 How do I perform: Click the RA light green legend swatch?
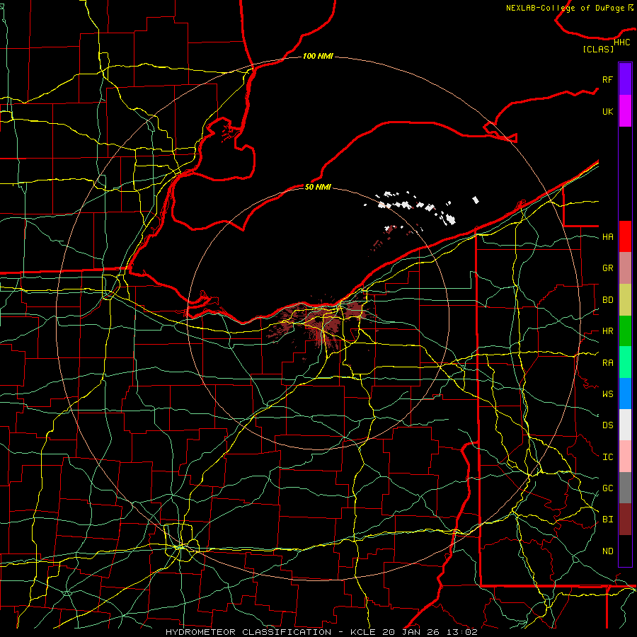click(x=625, y=362)
